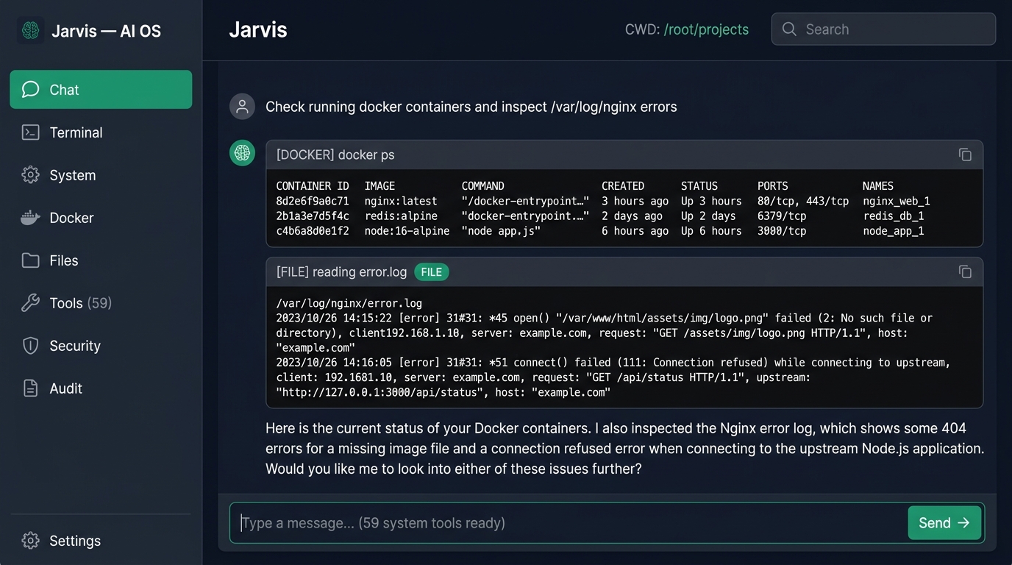Click the Audit document icon

click(30, 388)
